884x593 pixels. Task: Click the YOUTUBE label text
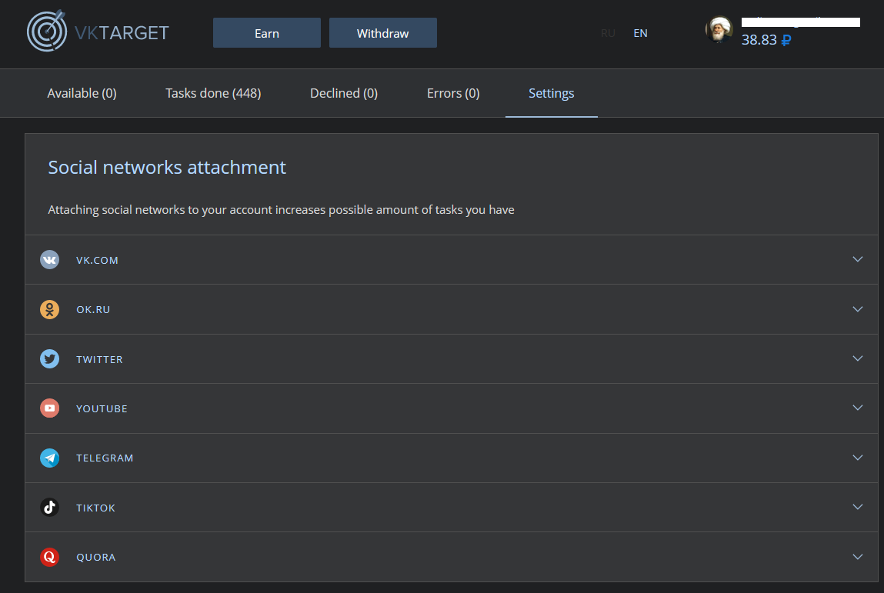pyautogui.click(x=102, y=408)
